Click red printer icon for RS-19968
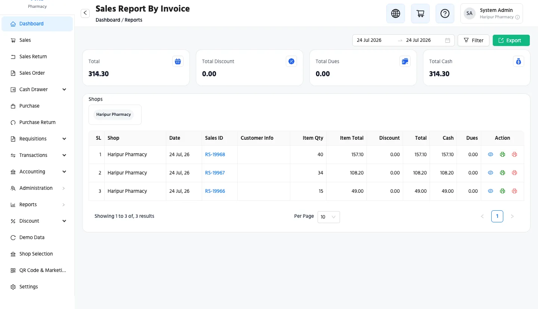The height and width of the screenshot is (309, 538). 514,154
